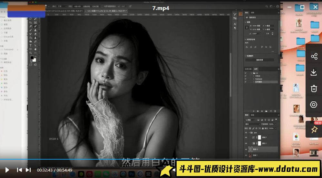The width and height of the screenshot is (322, 178).
Task: Switch to the 通道 Channels tab
Action: tap(253, 115)
